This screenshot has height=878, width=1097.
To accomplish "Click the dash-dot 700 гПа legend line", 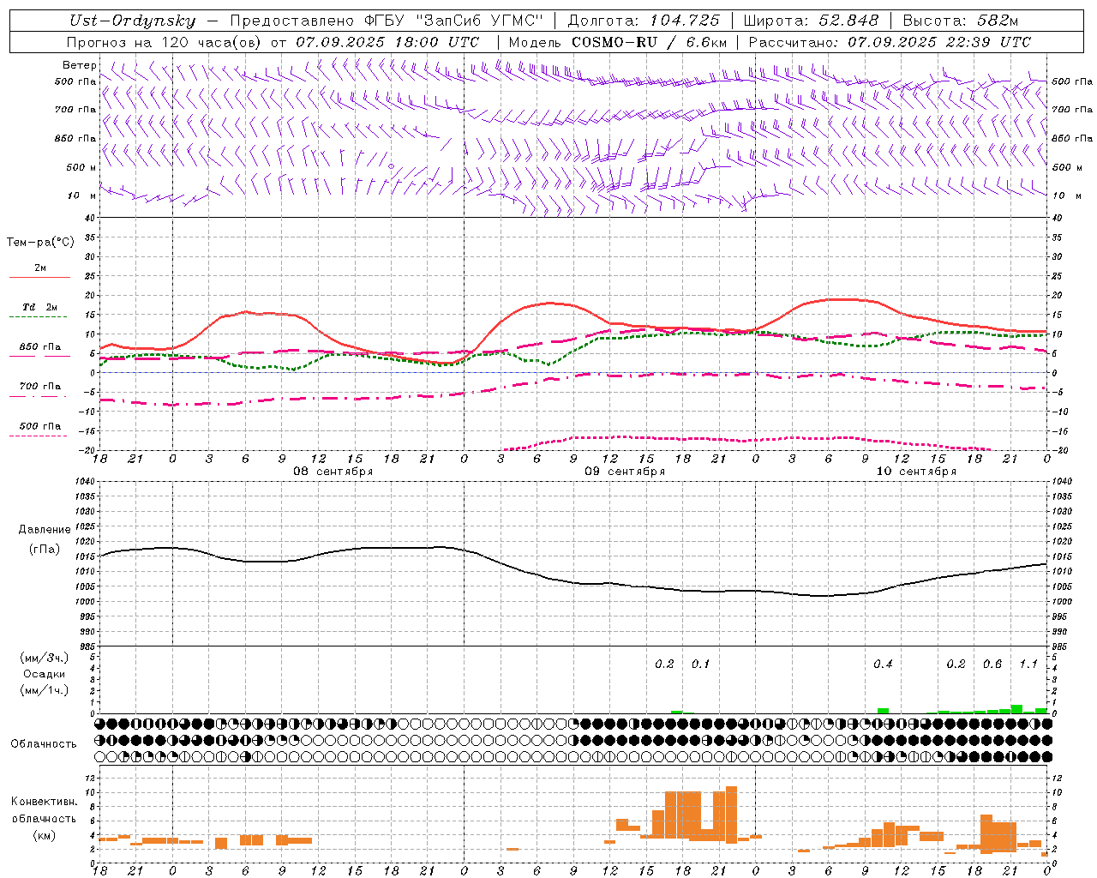I will [x=38, y=397].
